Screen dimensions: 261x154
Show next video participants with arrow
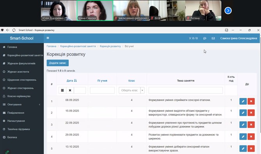pos(228,11)
